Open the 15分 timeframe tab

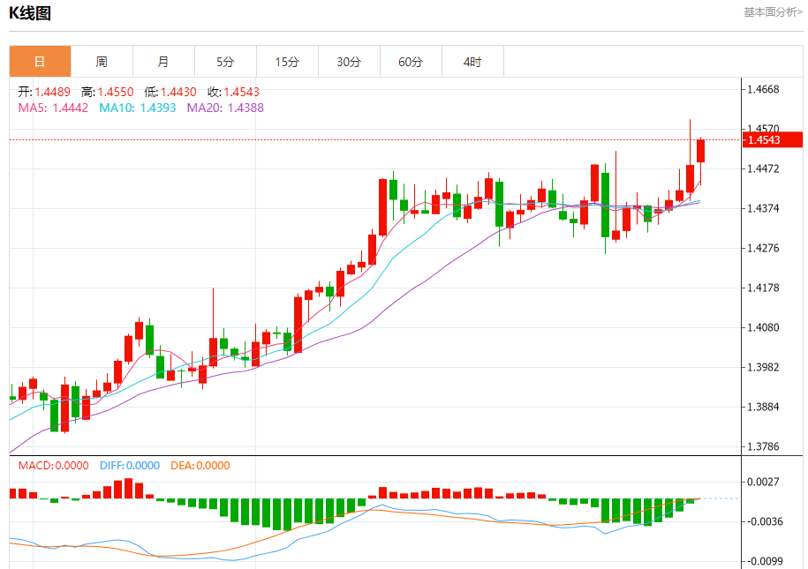[x=288, y=62]
